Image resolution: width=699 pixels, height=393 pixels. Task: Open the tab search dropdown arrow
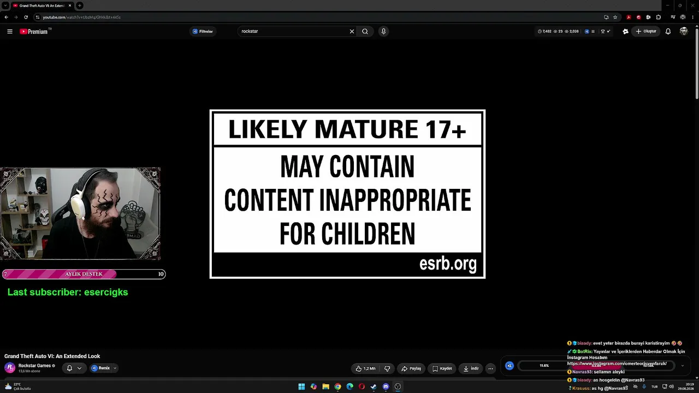click(5, 5)
